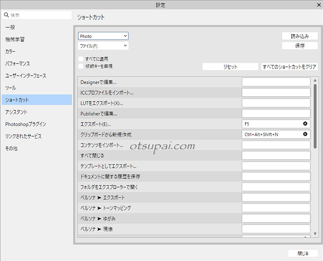The width and height of the screenshot is (323, 261).
Task: Click the scrollbar down arrow
Action: click(315, 233)
